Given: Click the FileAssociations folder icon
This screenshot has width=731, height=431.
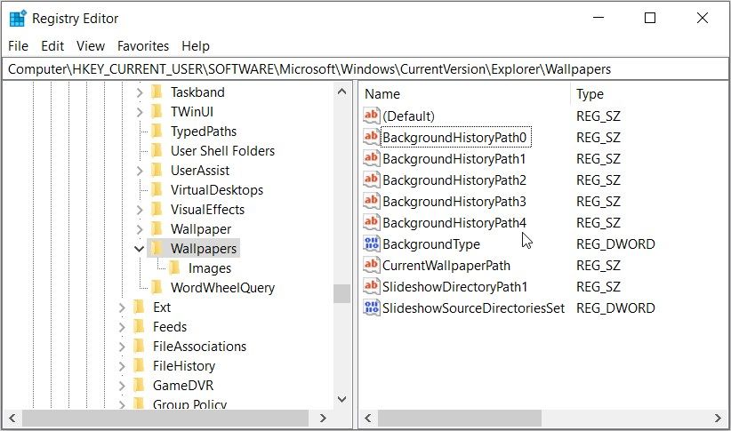Looking at the screenshot, I should 139,347.
